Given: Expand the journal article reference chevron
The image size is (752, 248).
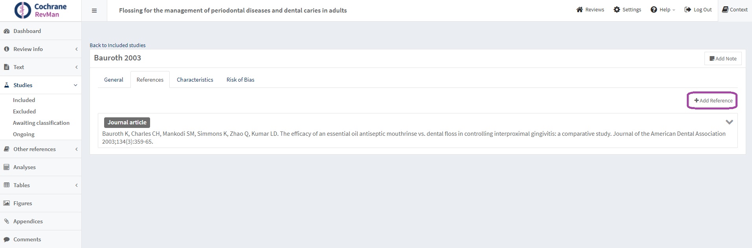Looking at the screenshot, I should pyautogui.click(x=729, y=122).
